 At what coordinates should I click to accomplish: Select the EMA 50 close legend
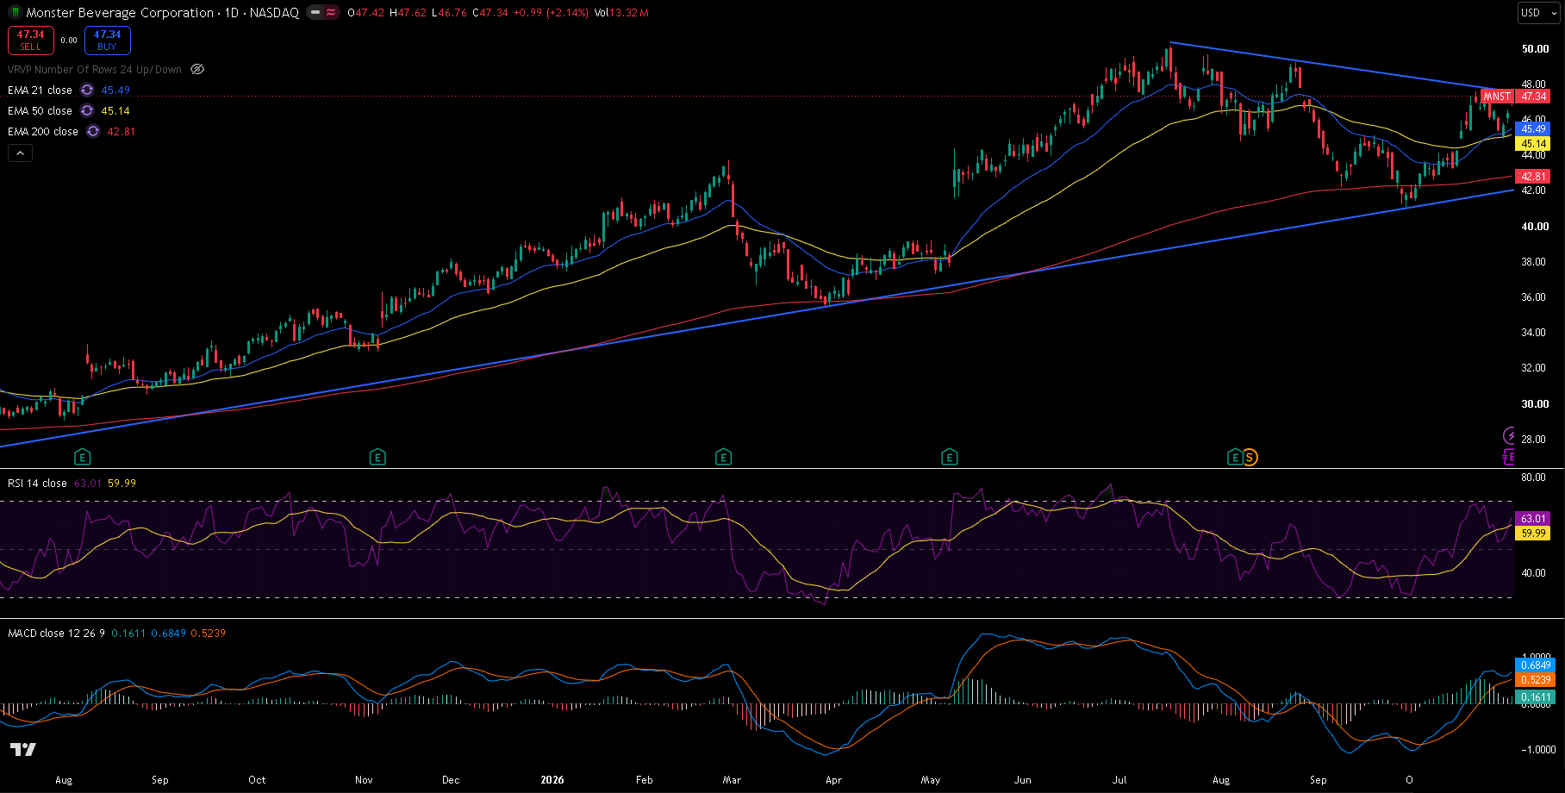point(40,110)
